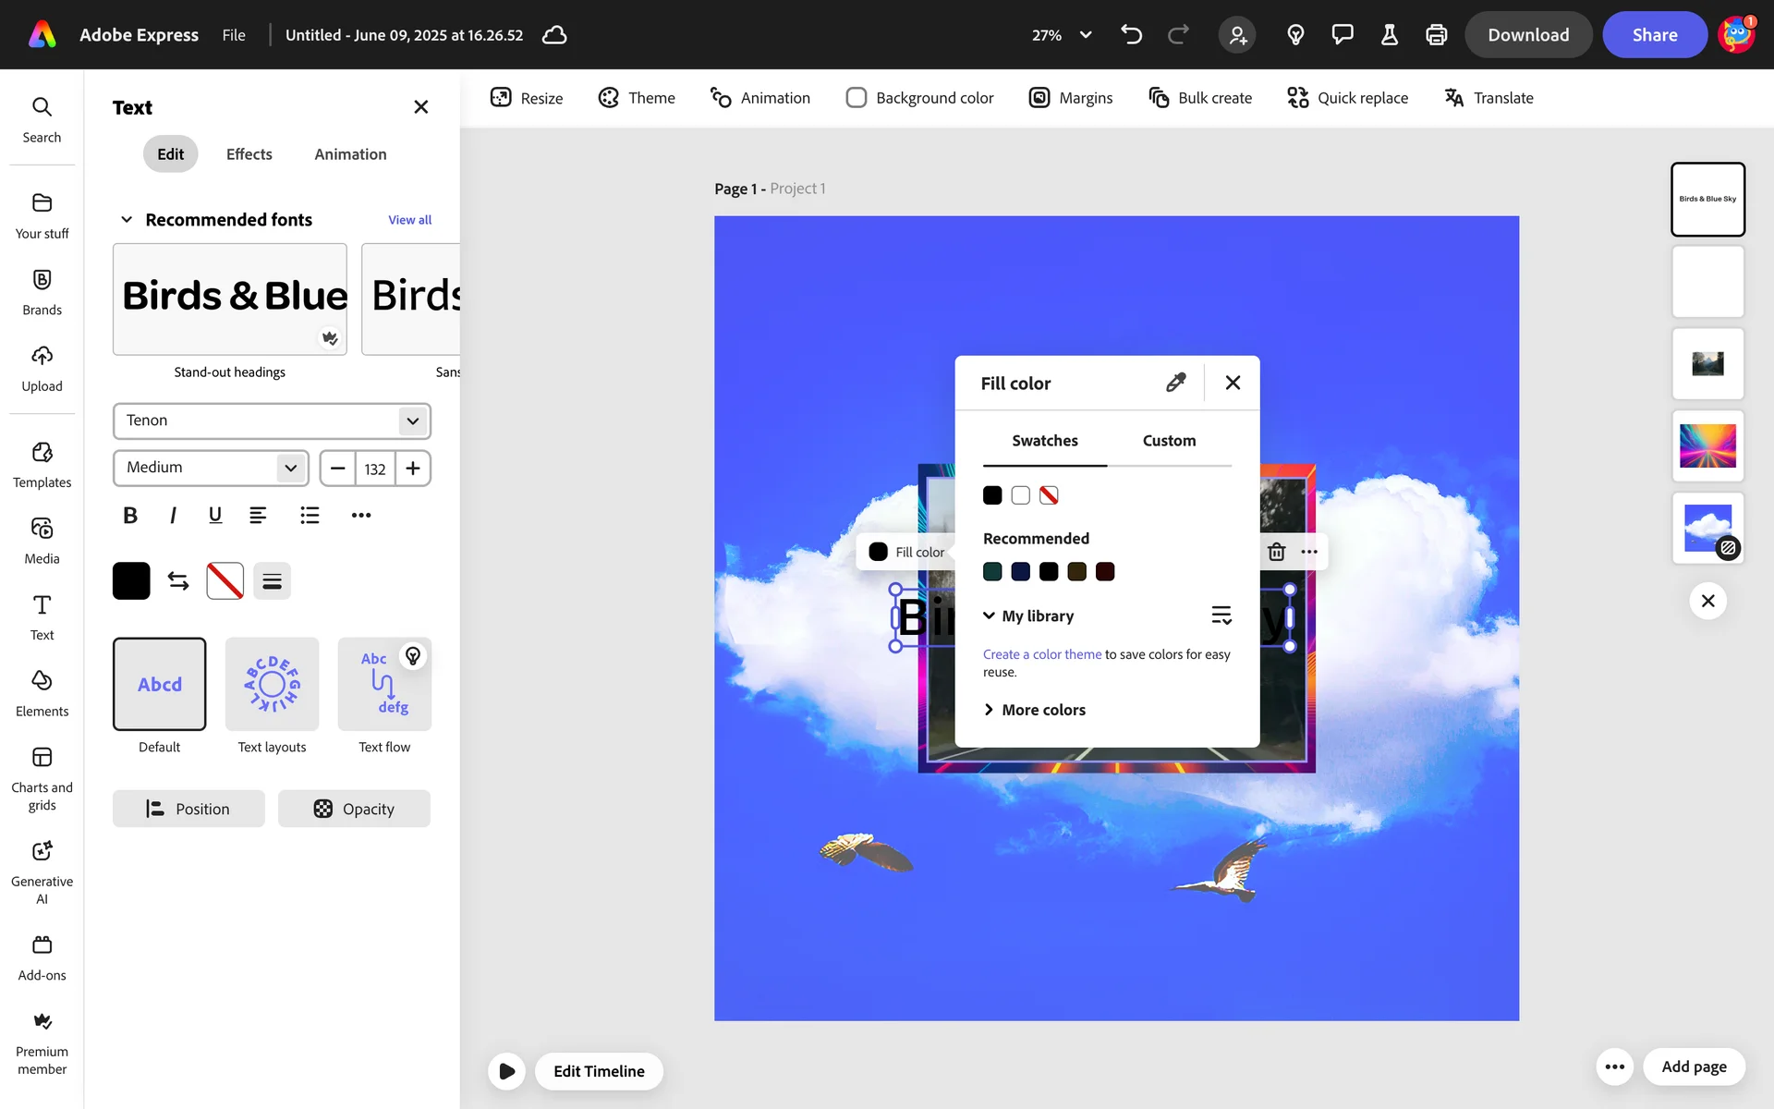The height and width of the screenshot is (1109, 1774).
Task: Swap fill and outline colors
Action: pyautogui.click(x=178, y=580)
